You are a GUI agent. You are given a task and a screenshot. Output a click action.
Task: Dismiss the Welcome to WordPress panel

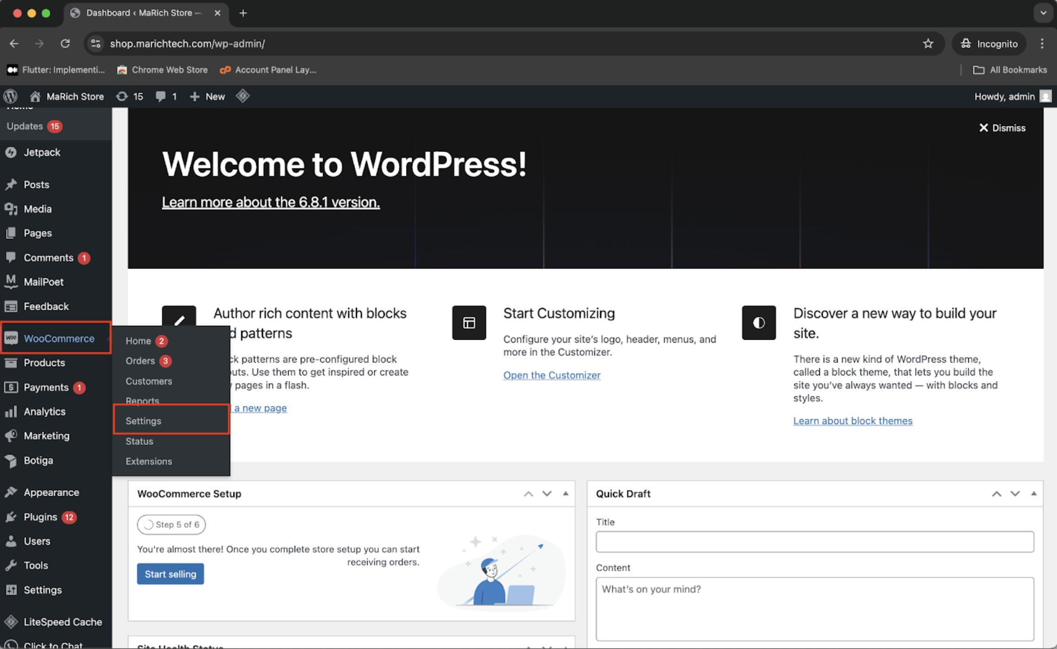click(x=1002, y=128)
